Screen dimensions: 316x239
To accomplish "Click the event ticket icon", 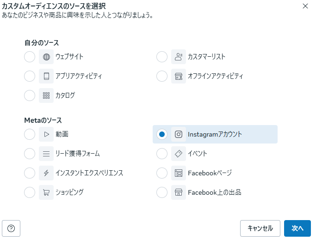I will pos(179,154).
